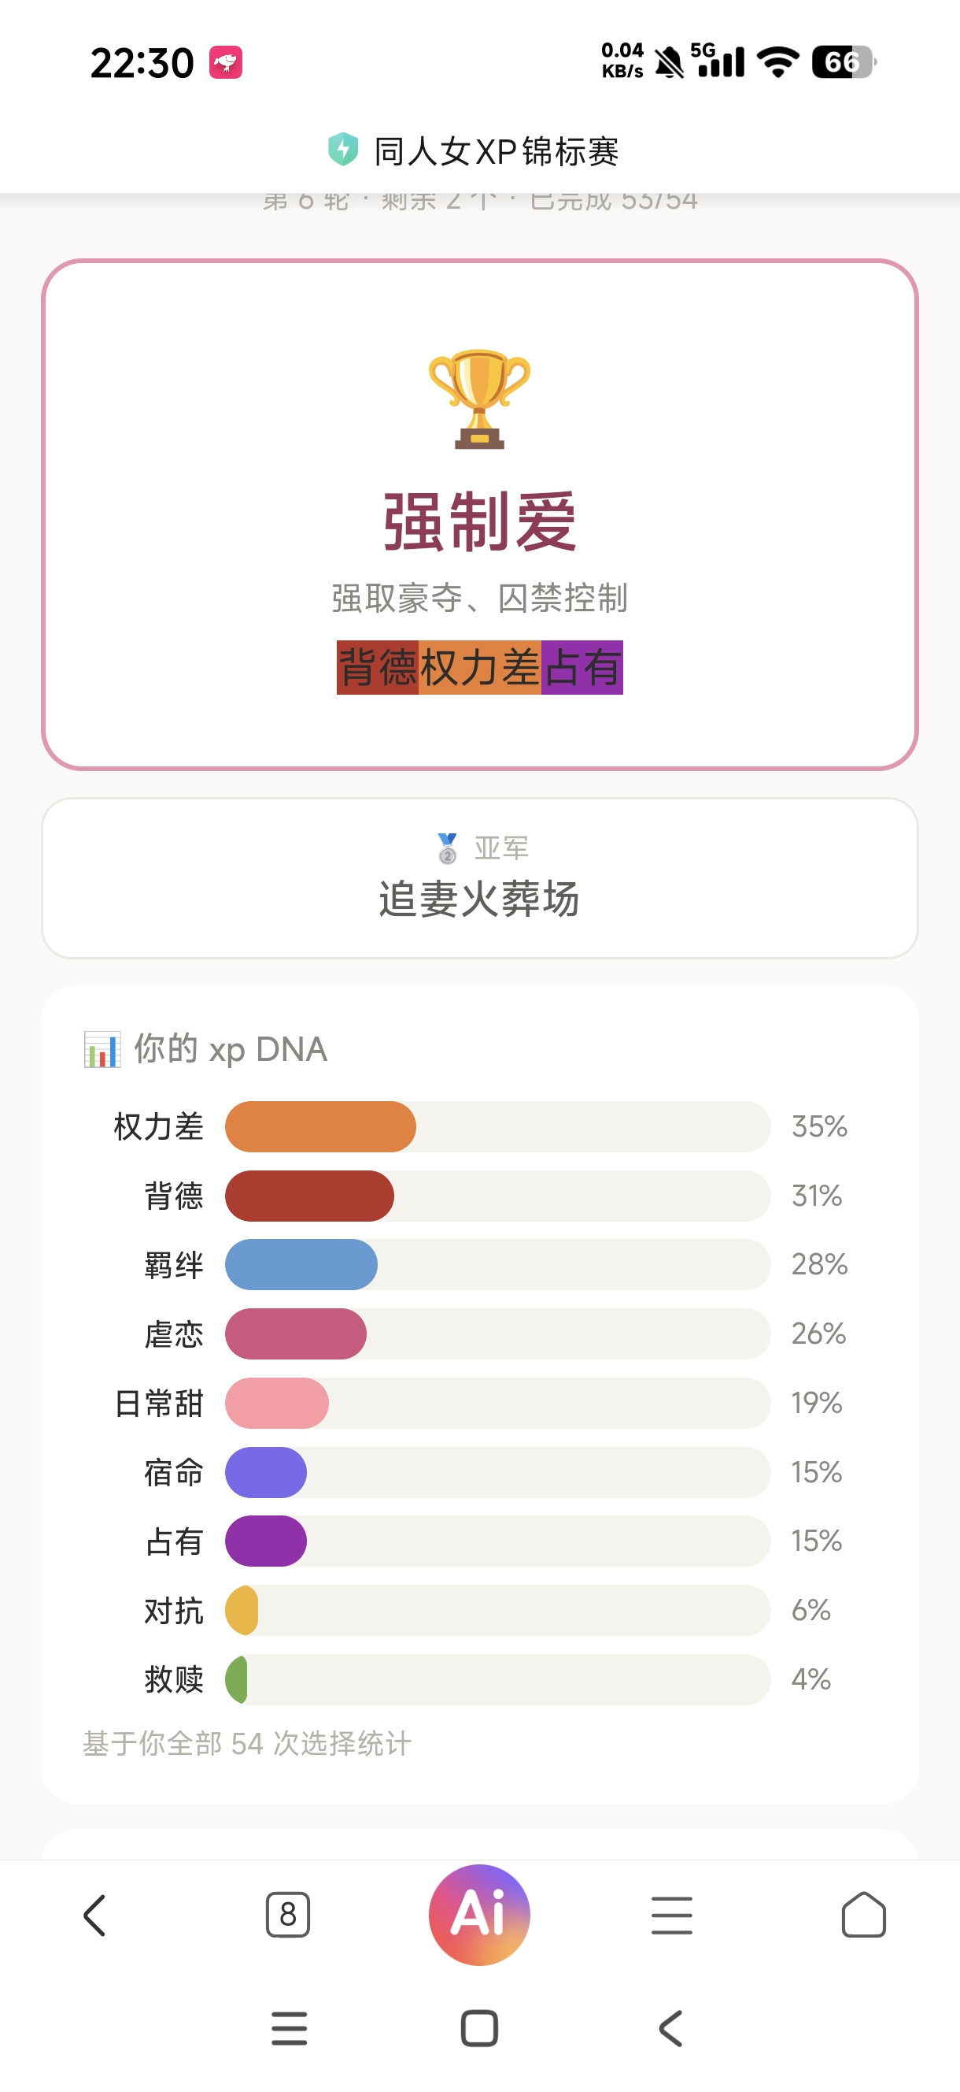Tap the green shield security icon

[x=343, y=150]
